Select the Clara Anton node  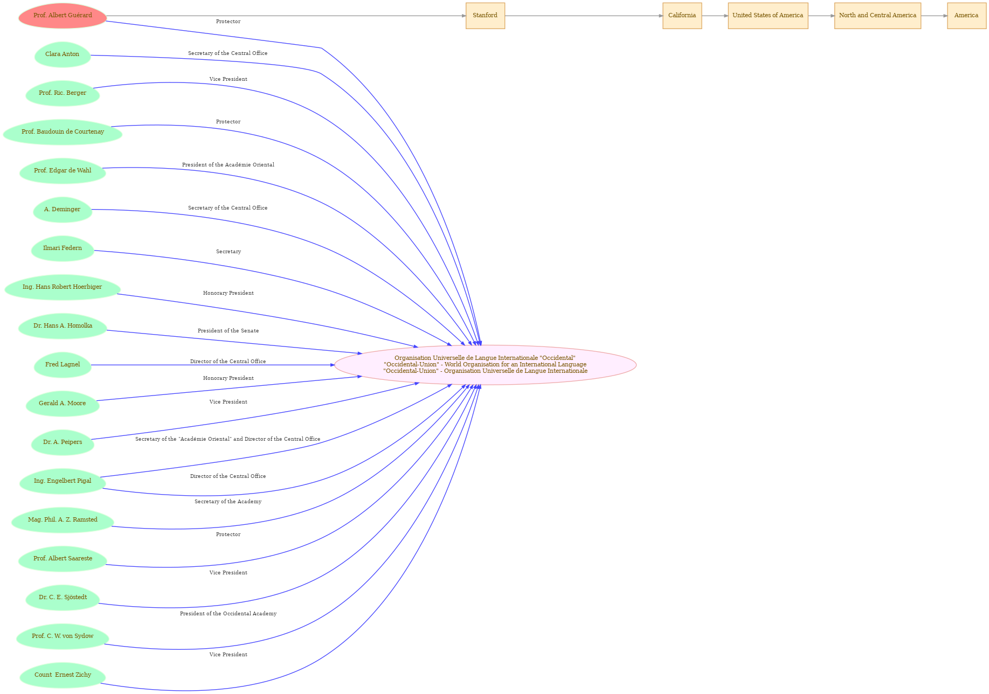point(63,54)
